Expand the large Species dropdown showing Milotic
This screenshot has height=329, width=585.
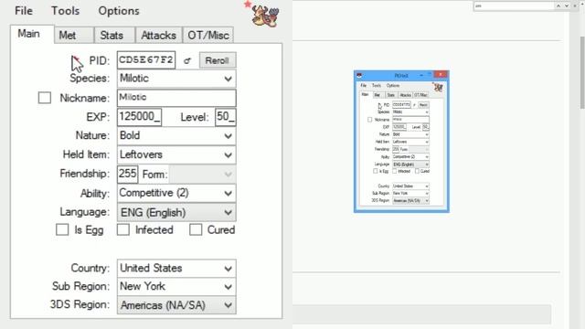[176, 79]
